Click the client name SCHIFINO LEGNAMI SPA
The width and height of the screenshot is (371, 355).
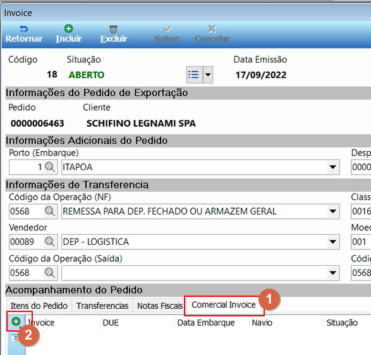tap(141, 123)
